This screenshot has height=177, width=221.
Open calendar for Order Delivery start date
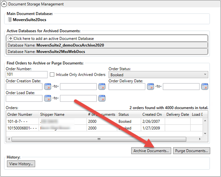pyautogui.click(x=150, y=87)
